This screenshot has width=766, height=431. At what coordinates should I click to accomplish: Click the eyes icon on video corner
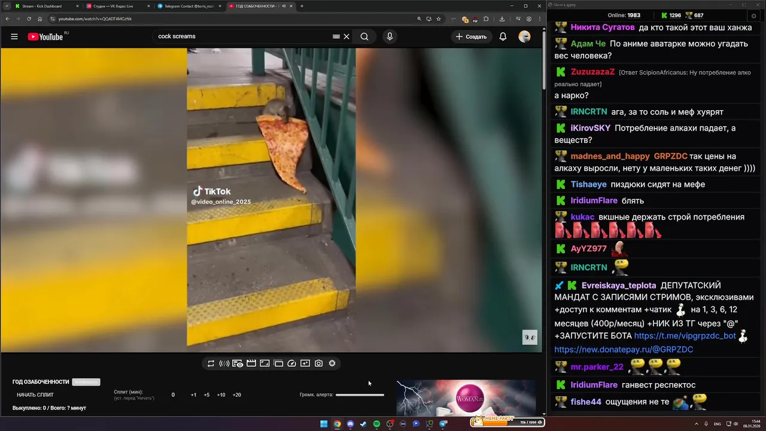(x=530, y=337)
